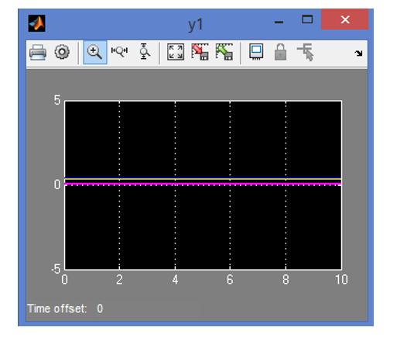
Task: Maximize the y1 scope window
Action: pos(307,19)
